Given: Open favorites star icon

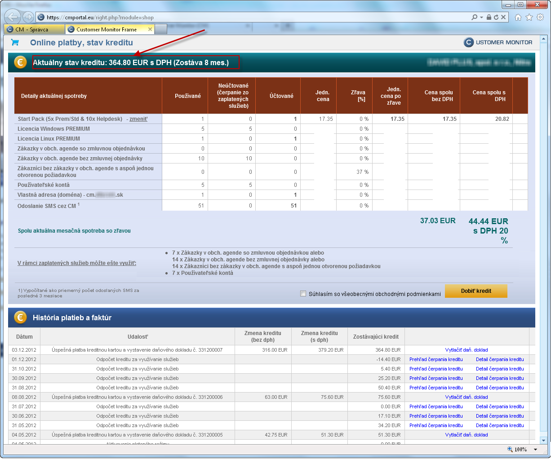Looking at the screenshot, I should point(529,17).
